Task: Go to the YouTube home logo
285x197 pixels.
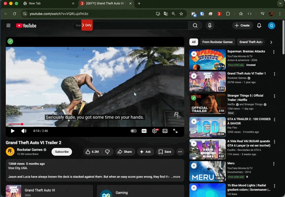Action: click(x=26, y=26)
